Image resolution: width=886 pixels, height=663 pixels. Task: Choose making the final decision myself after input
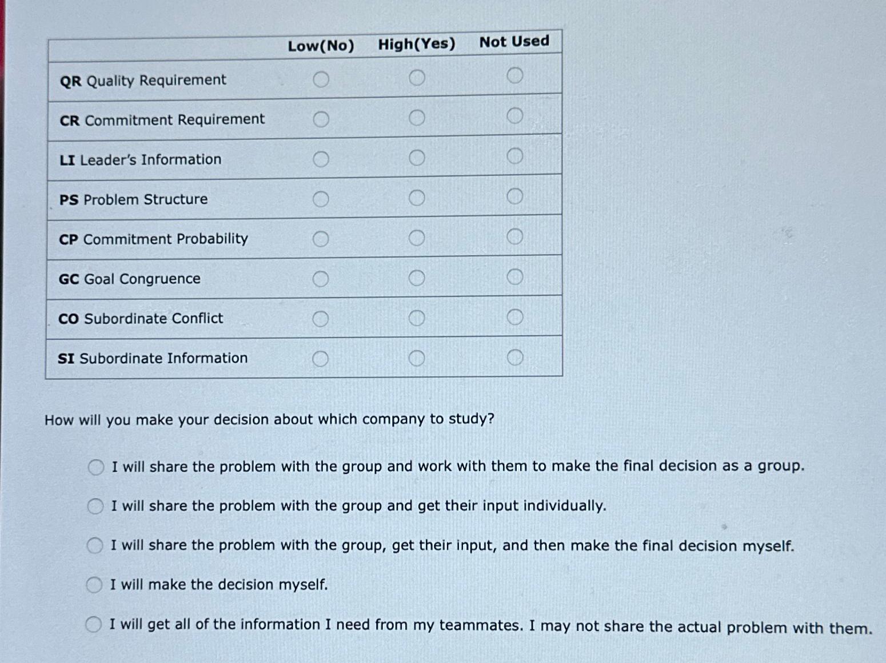[x=95, y=545]
